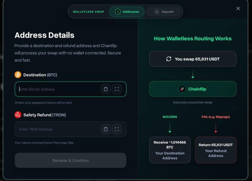Click the 'Destination (BTC)' label
The width and height of the screenshot is (252, 181).
pyautogui.click(x=40, y=75)
